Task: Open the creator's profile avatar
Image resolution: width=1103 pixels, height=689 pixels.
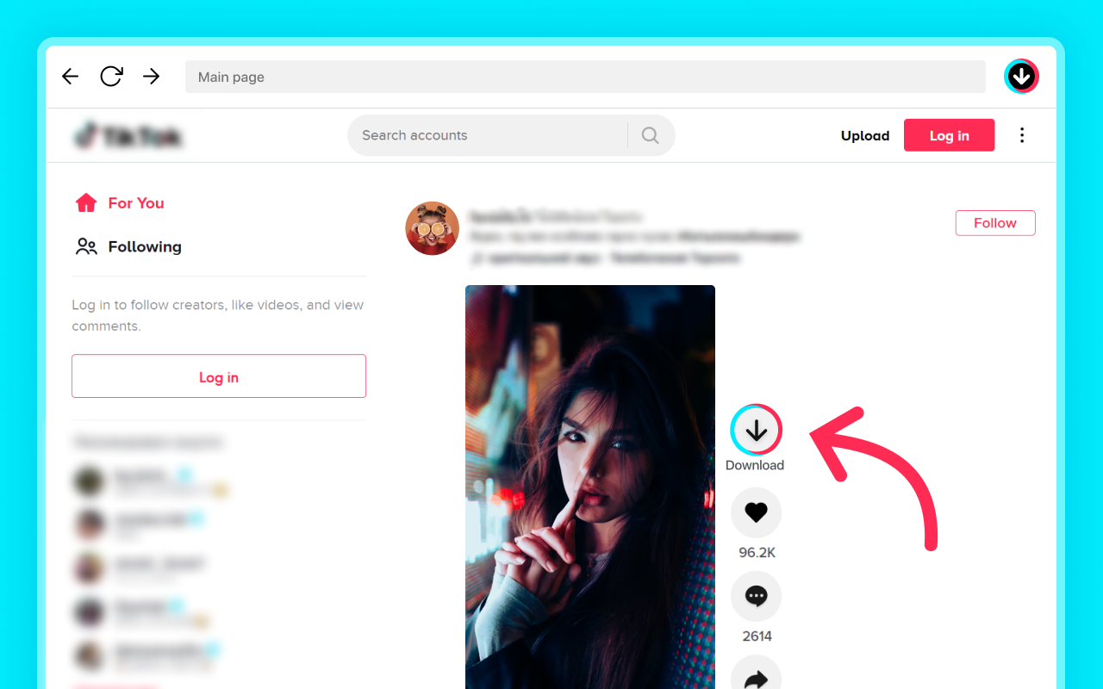Action: pyautogui.click(x=432, y=228)
